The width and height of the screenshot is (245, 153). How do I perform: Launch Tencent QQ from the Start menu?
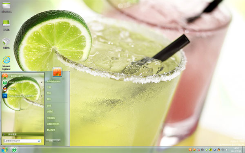coord(22,89)
